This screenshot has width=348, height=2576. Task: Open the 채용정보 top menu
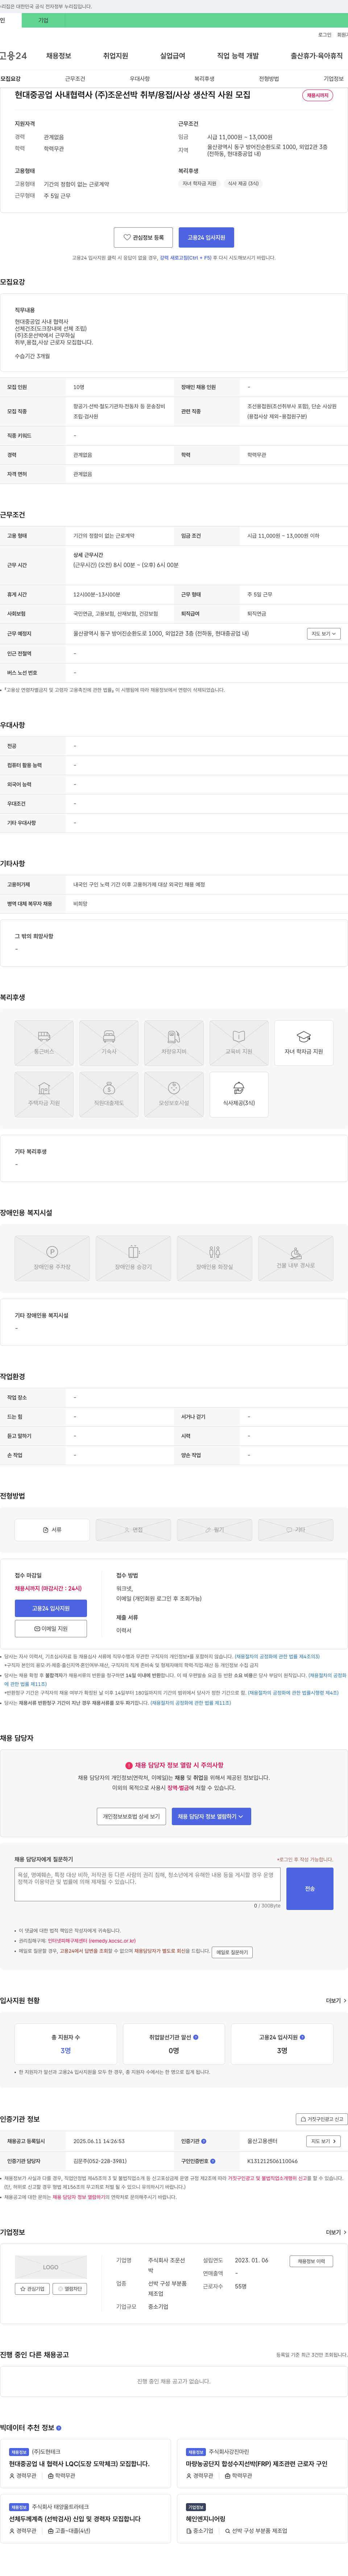pyautogui.click(x=59, y=56)
